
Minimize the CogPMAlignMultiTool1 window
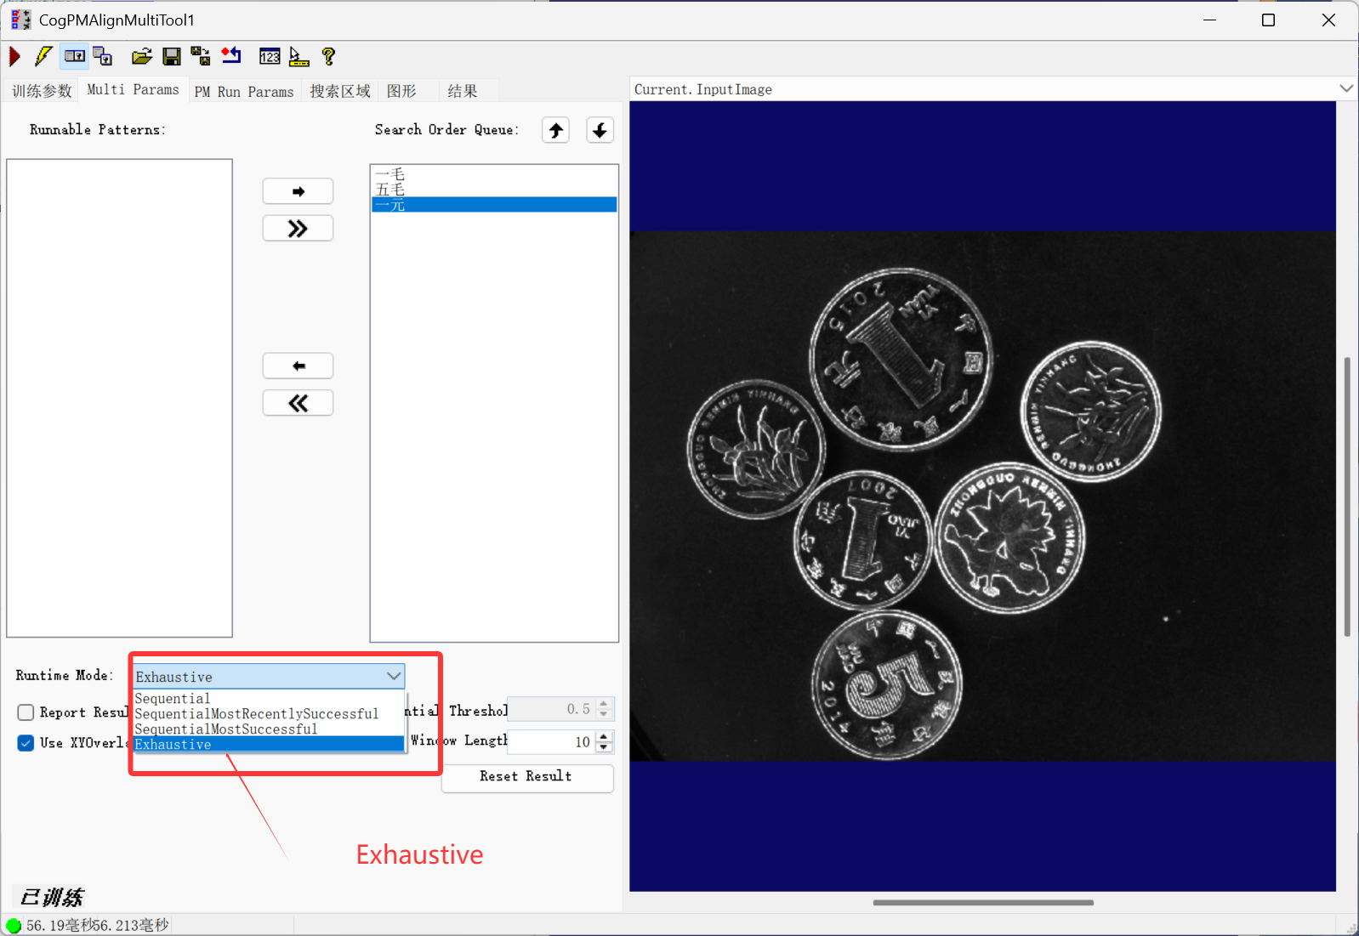pos(1210,20)
